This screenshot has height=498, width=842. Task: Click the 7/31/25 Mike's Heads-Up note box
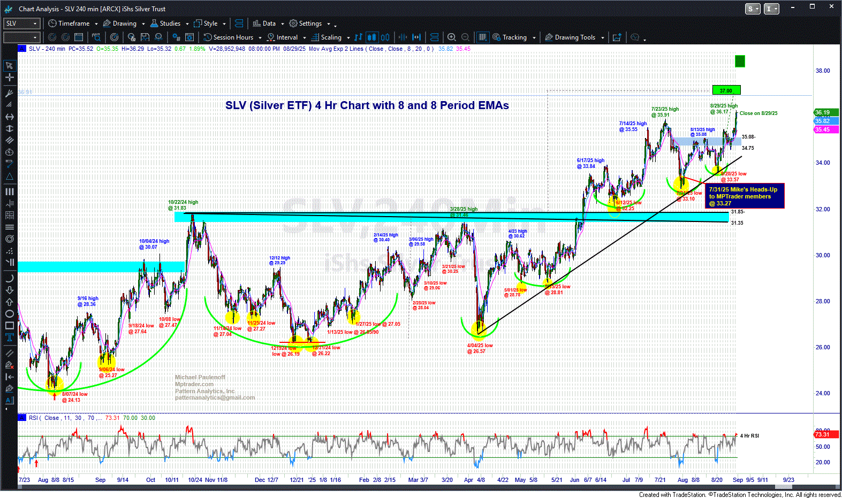point(745,196)
